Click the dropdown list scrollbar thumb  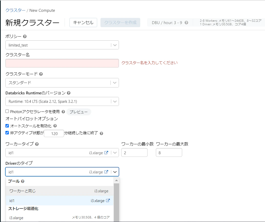(x=116, y=202)
